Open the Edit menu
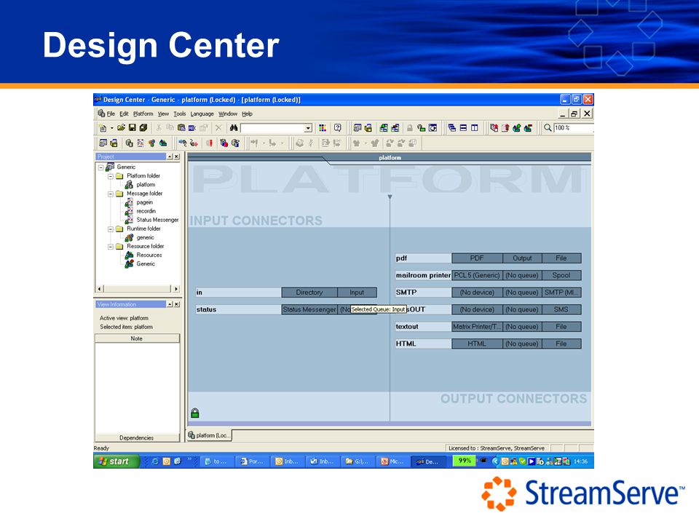This screenshot has height=524, width=699. (124, 114)
